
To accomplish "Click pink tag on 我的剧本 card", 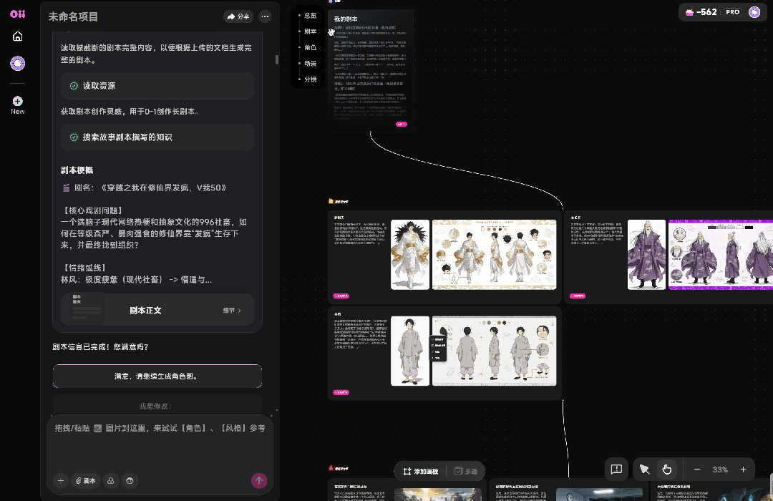I will click(x=402, y=125).
